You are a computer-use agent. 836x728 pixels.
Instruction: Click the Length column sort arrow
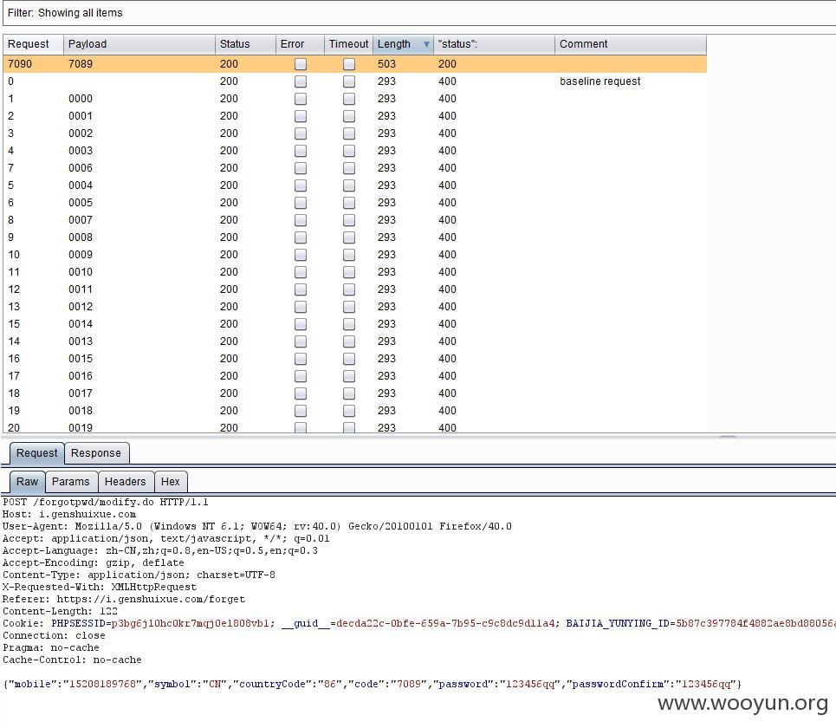426,44
